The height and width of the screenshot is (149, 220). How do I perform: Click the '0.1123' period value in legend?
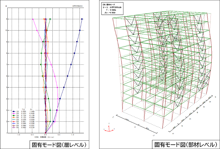[x=23, y=117]
